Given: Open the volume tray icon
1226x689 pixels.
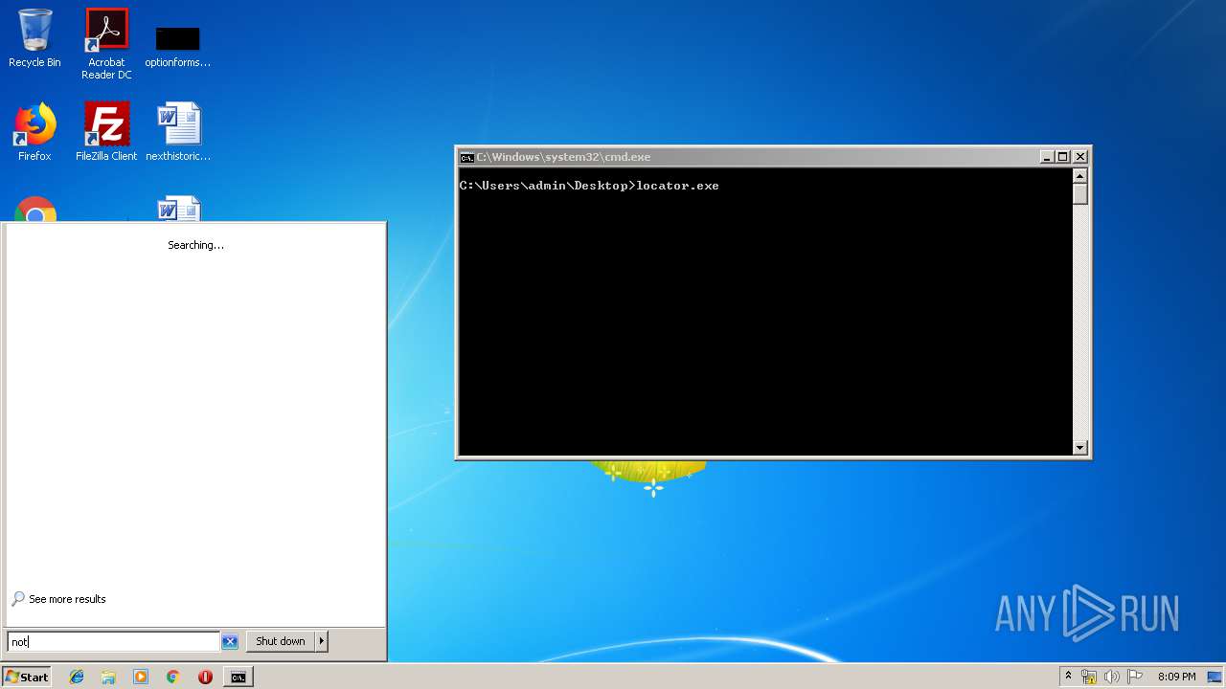Looking at the screenshot, I should point(1112,677).
